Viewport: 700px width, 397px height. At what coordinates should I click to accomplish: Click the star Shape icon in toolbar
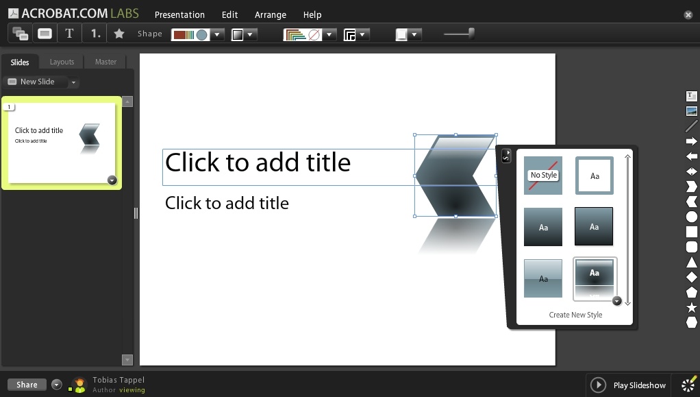coord(118,34)
